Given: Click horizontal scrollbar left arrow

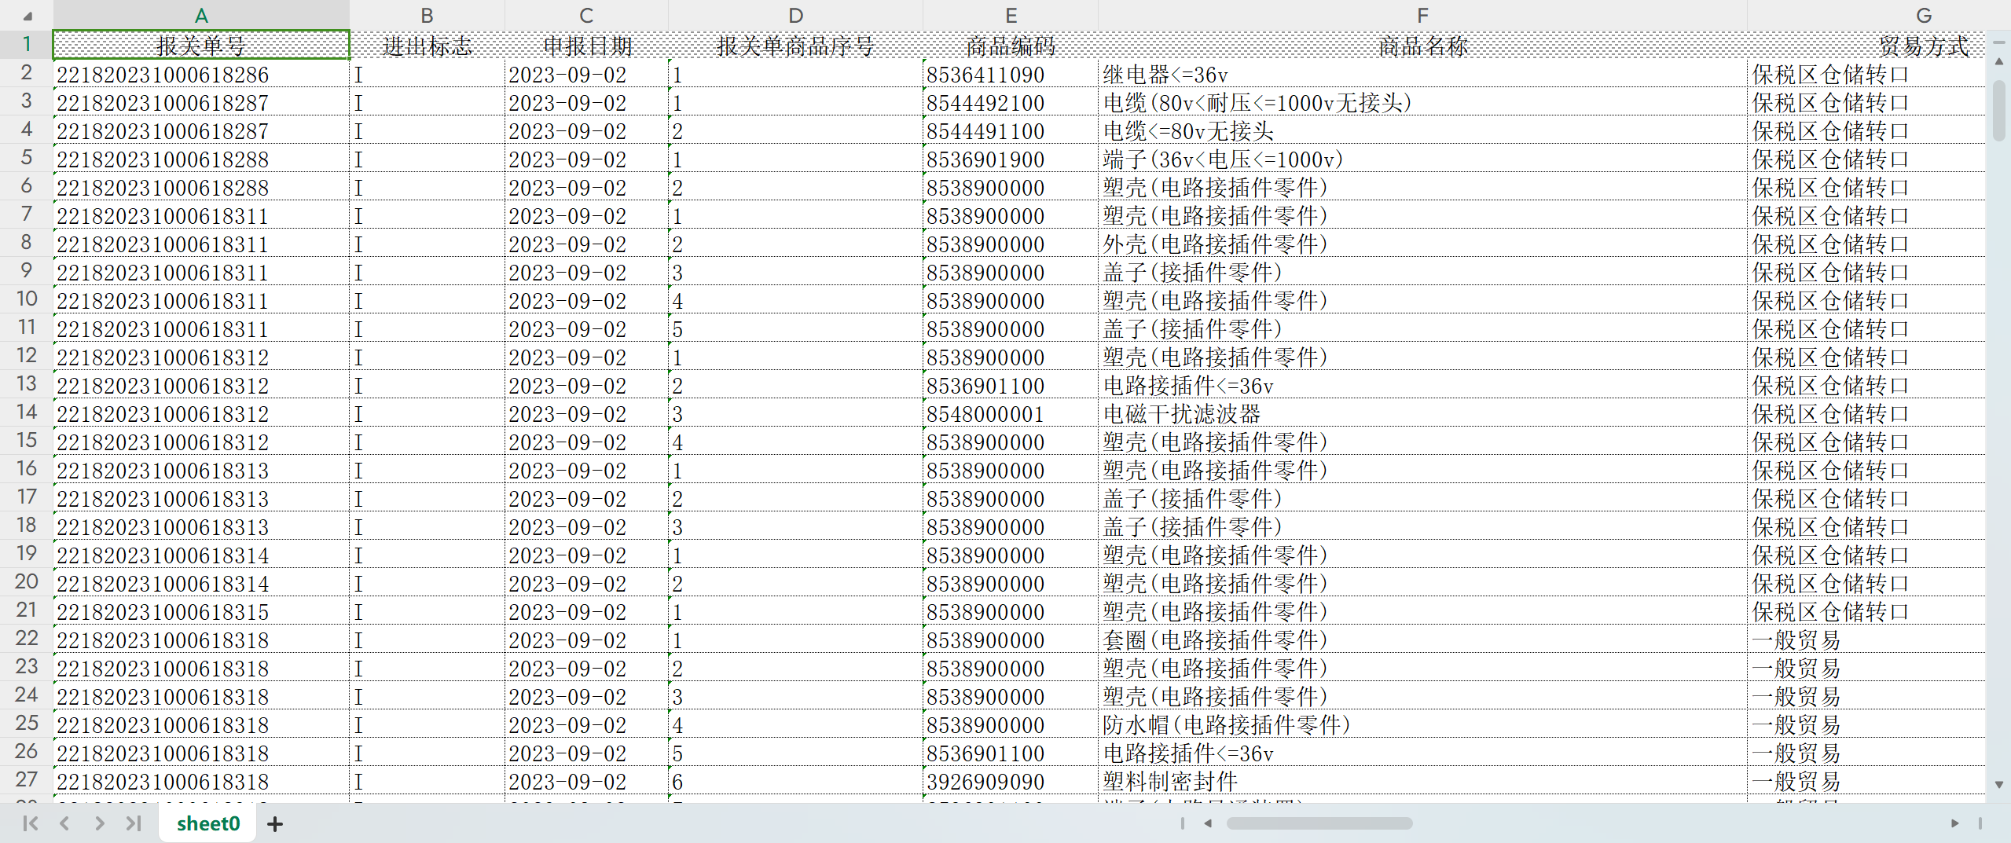Looking at the screenshot, I should (x=1208, y=823).
